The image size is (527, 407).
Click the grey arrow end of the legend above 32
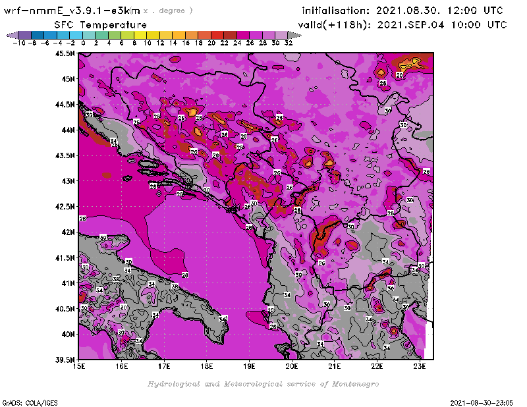coord(294,35)
